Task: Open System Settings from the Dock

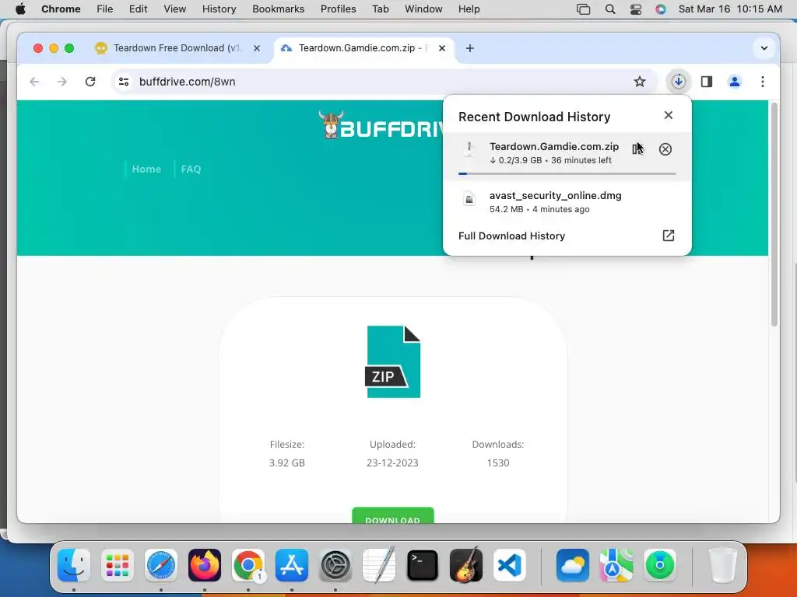Action: click(335, 565)
